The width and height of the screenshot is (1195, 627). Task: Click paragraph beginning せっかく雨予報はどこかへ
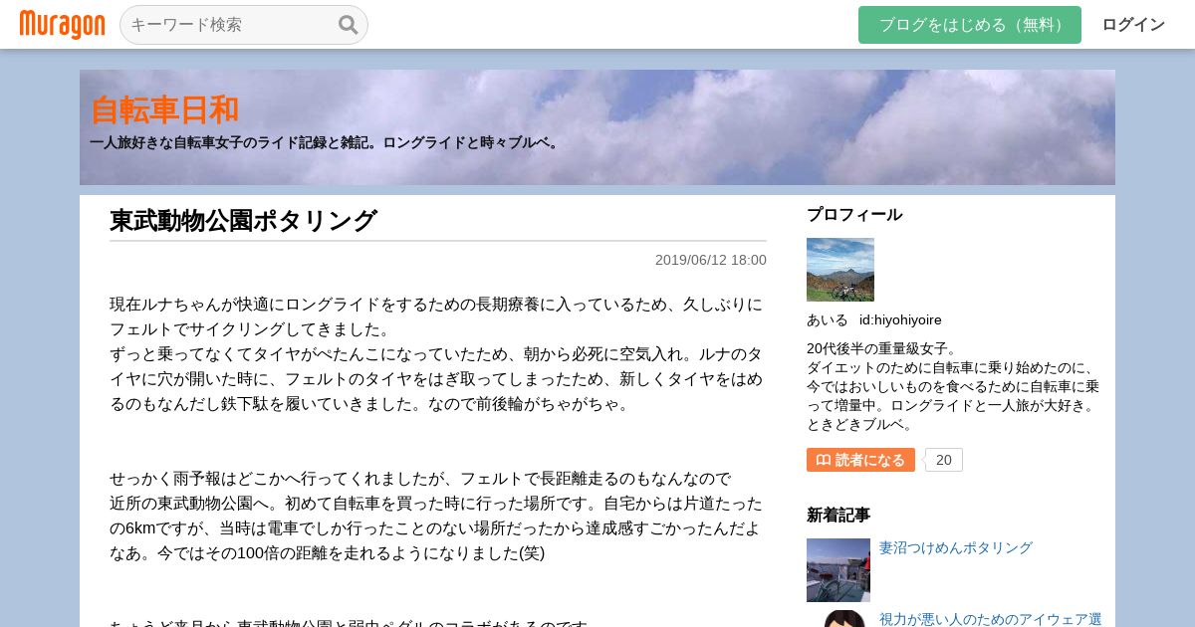tap(438, 516)
